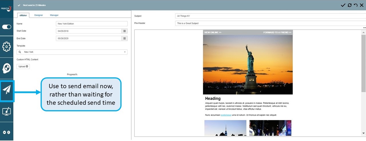This screenshot has width=366, height=141.
Task: Open the End Date calendar picker
Action: click(124, 38)
